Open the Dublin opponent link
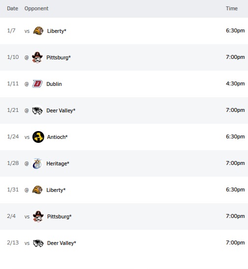This screenshot has width=248, height=269. point(54,84)
